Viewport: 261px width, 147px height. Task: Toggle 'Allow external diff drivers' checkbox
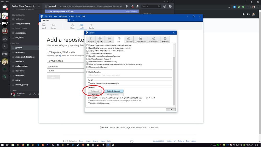pyautogui.click(x=87, y=67)
